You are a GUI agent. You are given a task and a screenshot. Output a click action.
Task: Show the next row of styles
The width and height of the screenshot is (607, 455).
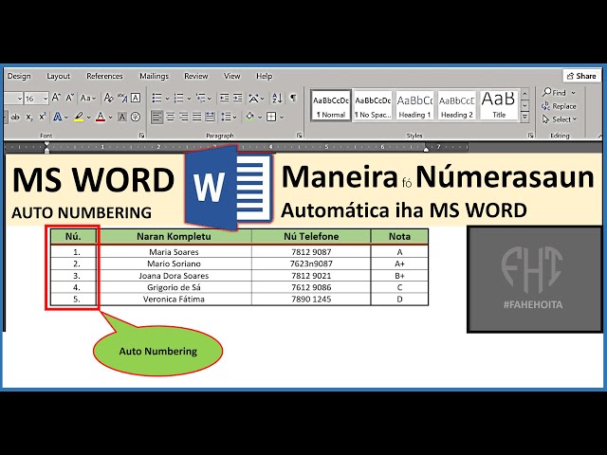tap(524, 105)
